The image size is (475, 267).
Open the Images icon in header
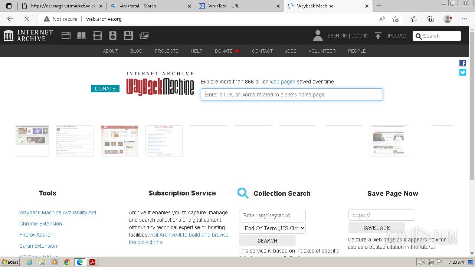(144, 36)
